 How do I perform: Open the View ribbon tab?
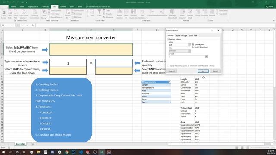[x=72, y=7]
